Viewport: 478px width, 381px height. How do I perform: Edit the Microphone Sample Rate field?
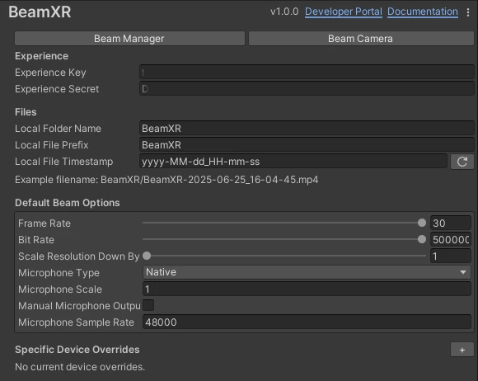[x=307, y=322]
